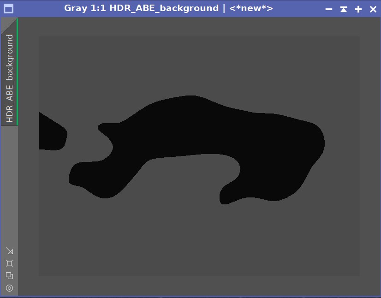Click the image title text in title bar
This screenshot has height=298, width=381.
pos(168,8)
